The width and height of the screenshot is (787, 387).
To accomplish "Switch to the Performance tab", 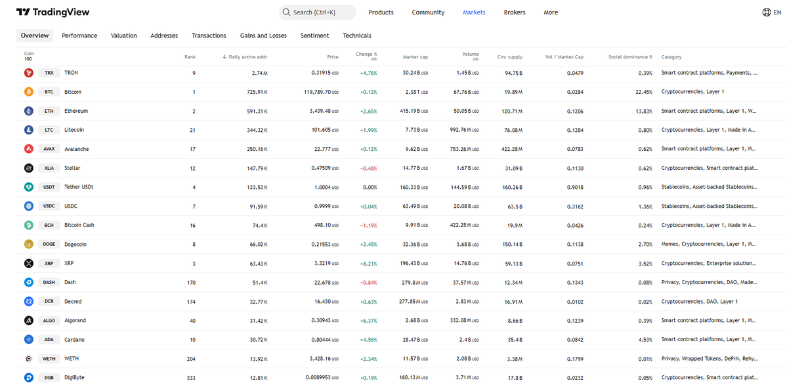I will click(x=79, y=35).
